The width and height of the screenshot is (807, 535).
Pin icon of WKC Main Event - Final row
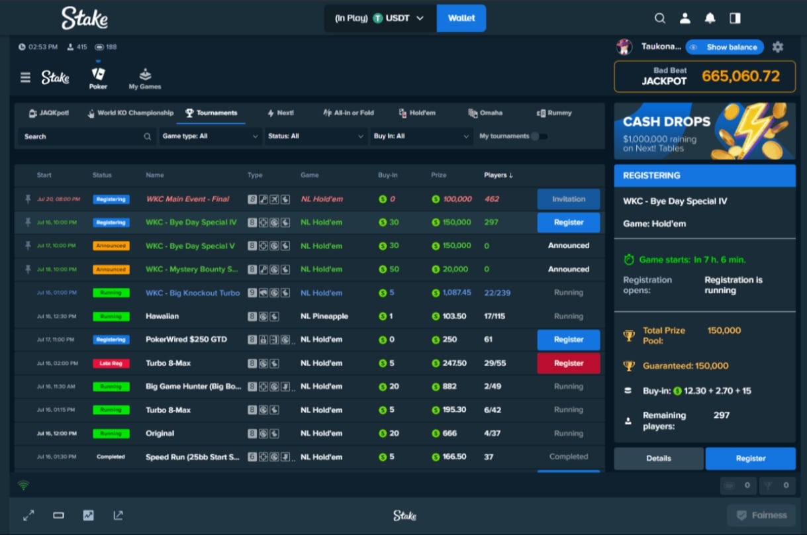point(28,199)
